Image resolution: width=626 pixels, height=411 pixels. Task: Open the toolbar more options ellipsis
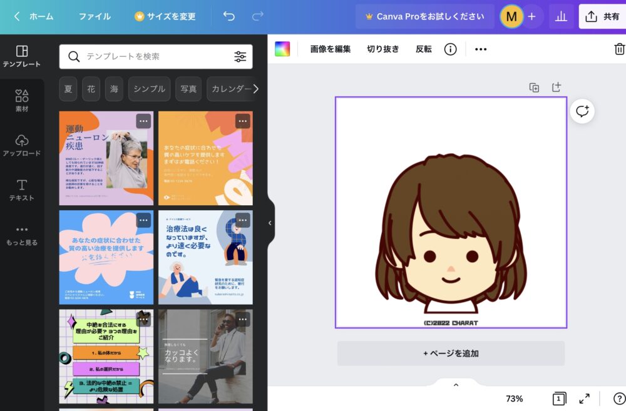tap(481, 49)
